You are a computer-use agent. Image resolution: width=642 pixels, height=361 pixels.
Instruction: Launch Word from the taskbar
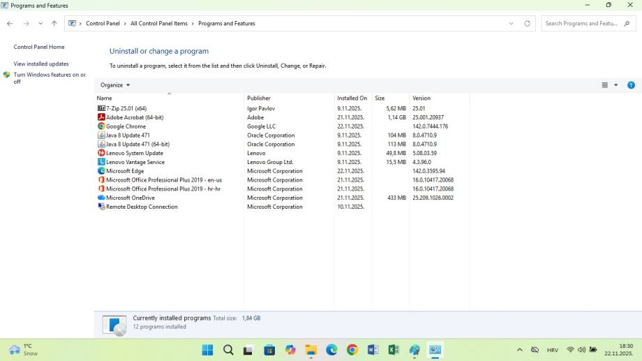pos(373,350)
